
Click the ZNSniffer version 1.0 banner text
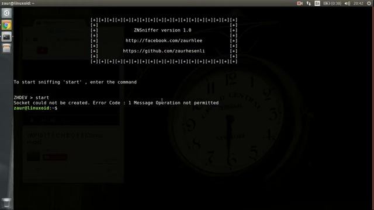pyautogui.click(x=162, y=30)
